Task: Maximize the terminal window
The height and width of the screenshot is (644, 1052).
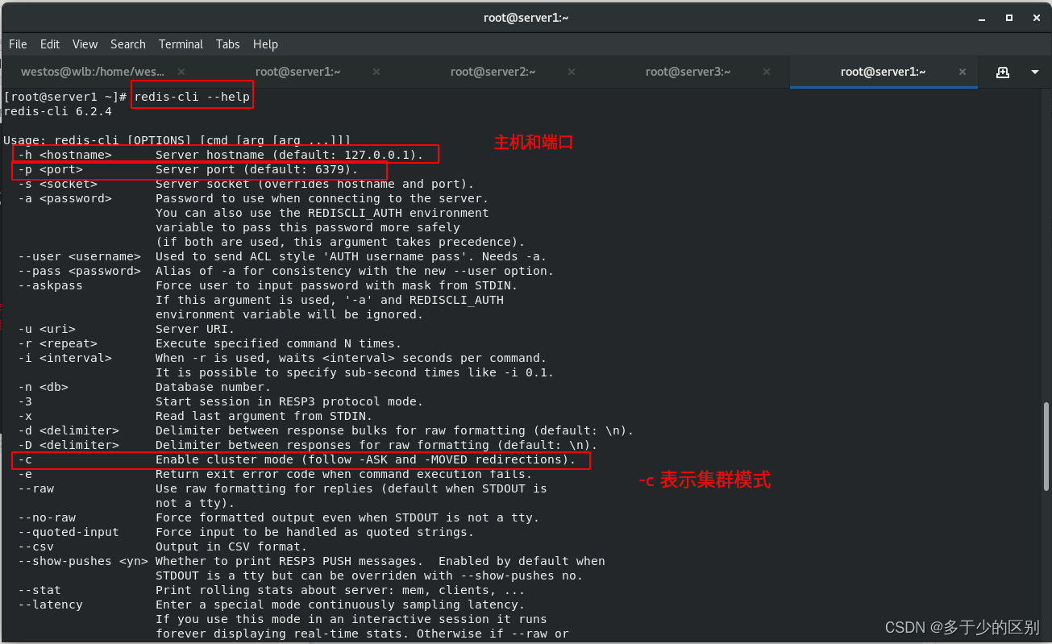Action: pyautogui.click(x=1008, y=18)
